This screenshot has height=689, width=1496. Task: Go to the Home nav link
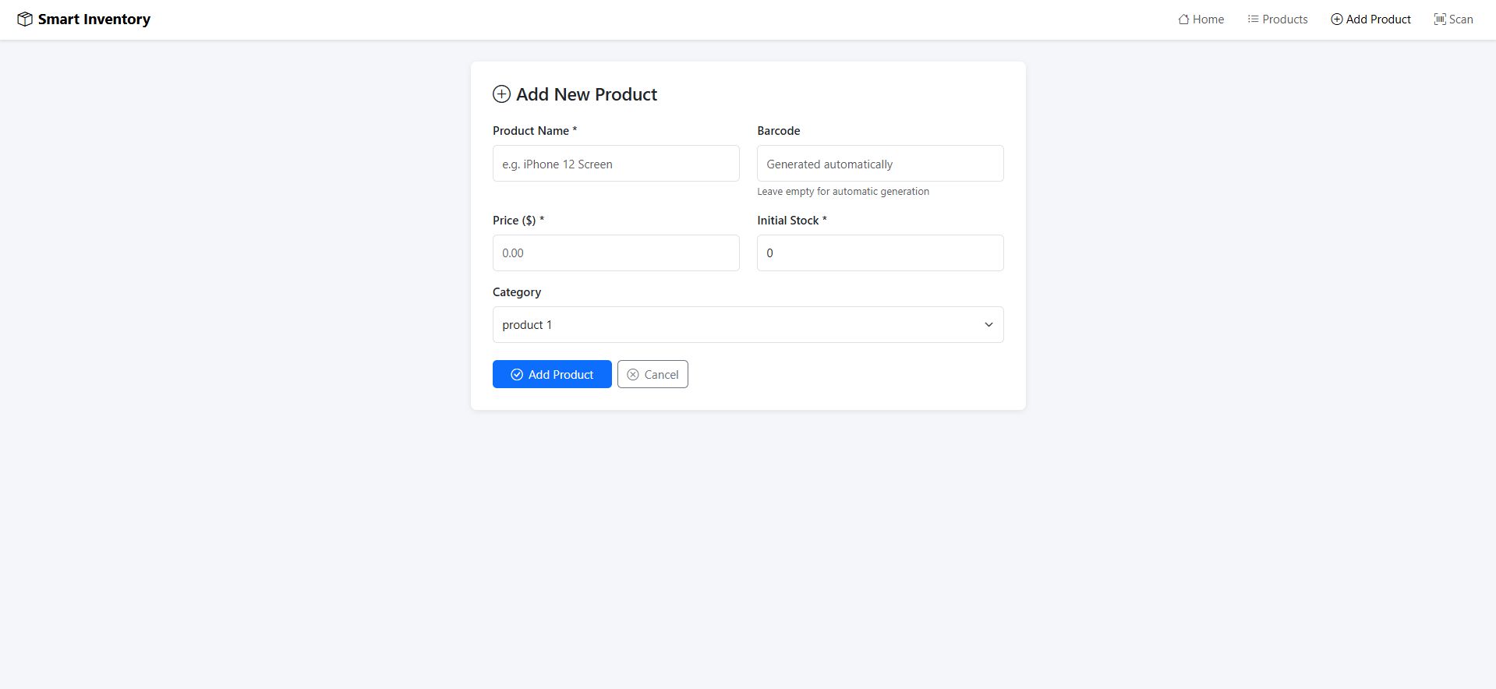(x=1208, y=19)
